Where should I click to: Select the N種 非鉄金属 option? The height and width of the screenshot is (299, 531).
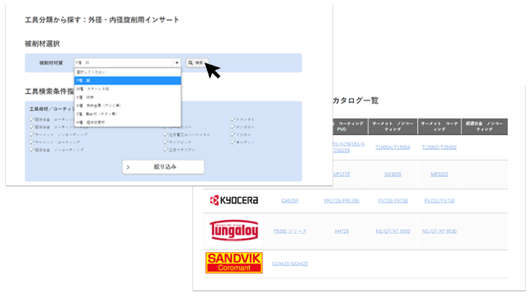128,105
